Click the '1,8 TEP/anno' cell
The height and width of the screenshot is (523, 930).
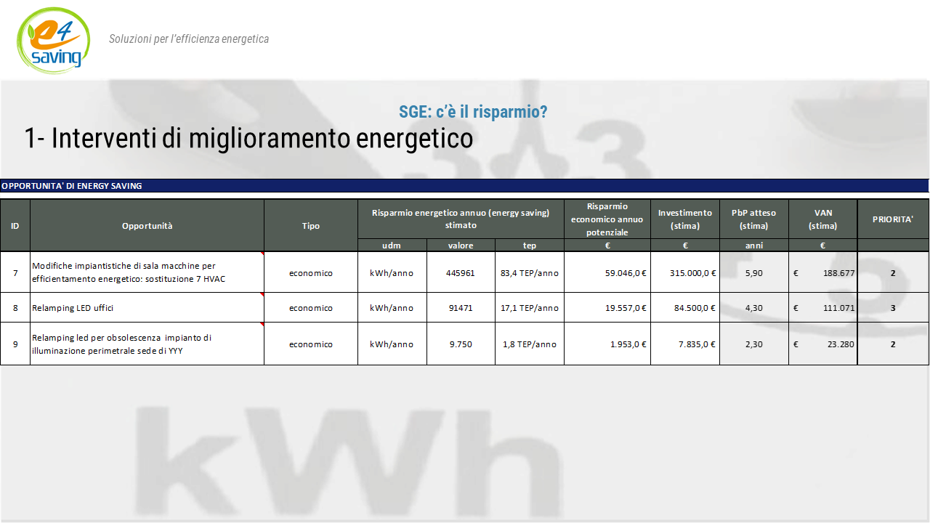click(530, 344)
